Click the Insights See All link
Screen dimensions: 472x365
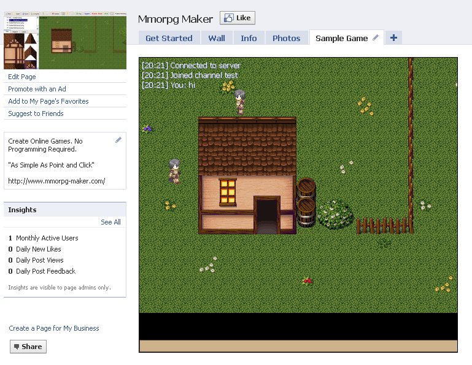tap(110, 222)
